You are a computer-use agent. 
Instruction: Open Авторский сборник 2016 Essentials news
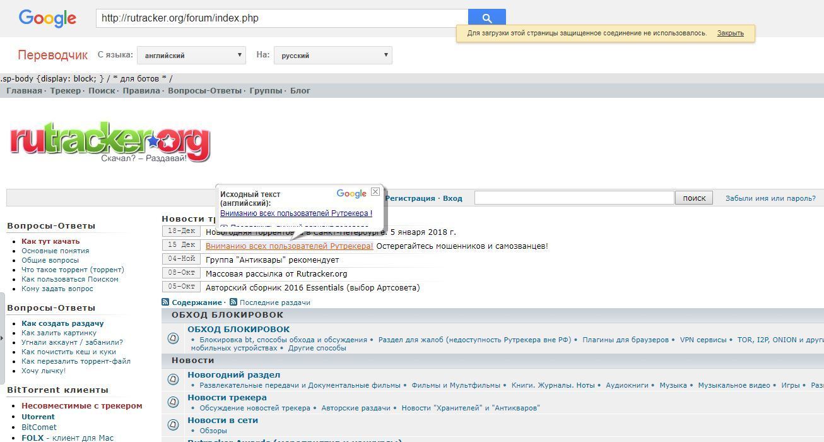312,288
